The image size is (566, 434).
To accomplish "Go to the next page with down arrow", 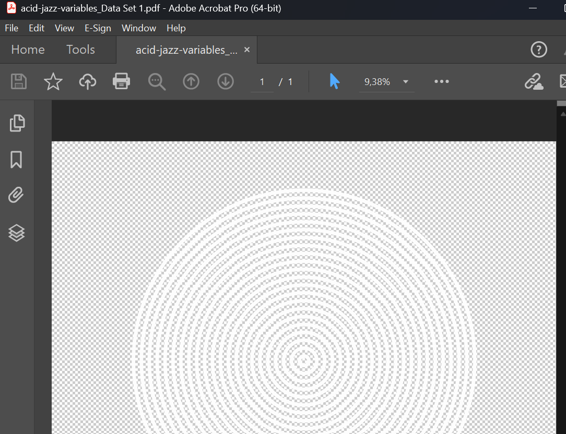I will click(x=225, y=81).
